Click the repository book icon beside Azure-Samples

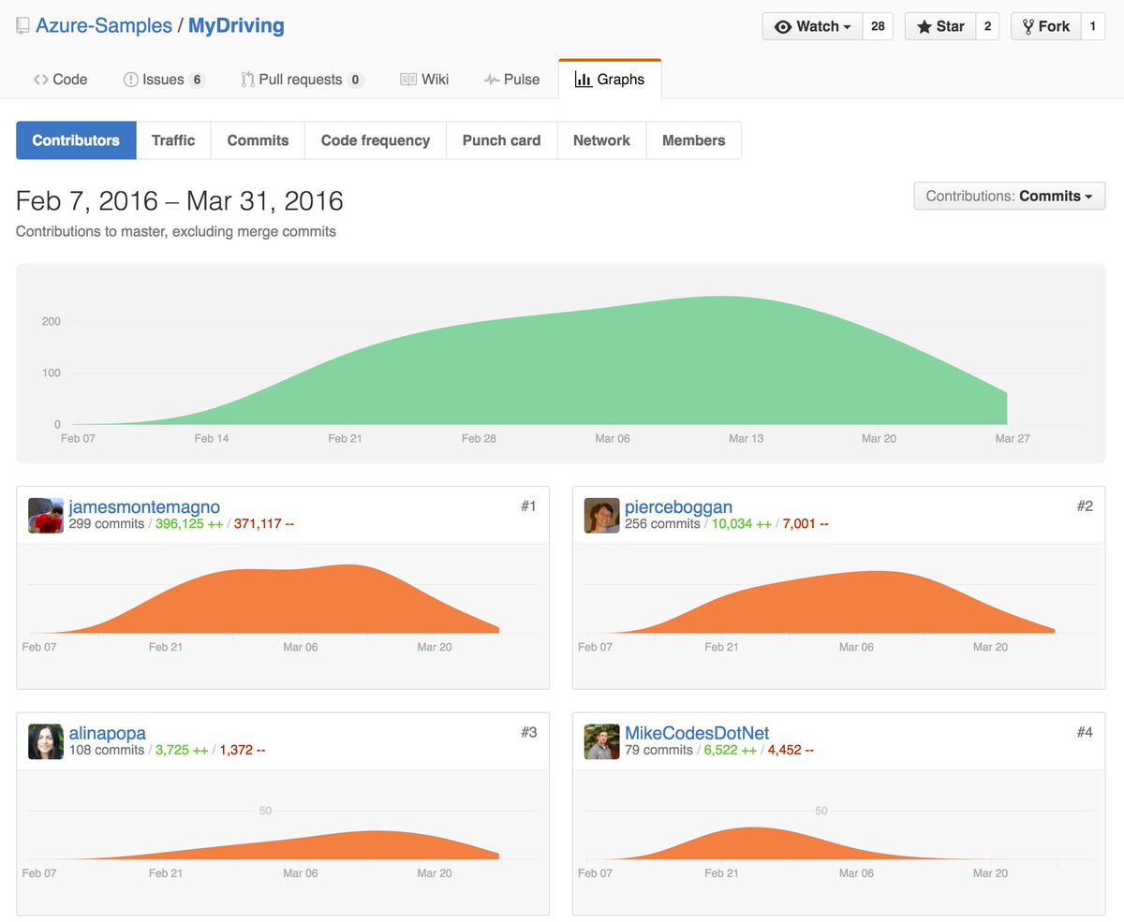[x=22, y=26]
